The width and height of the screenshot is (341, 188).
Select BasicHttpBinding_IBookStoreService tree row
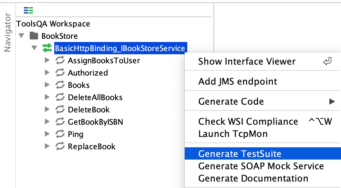click(120, 48)
